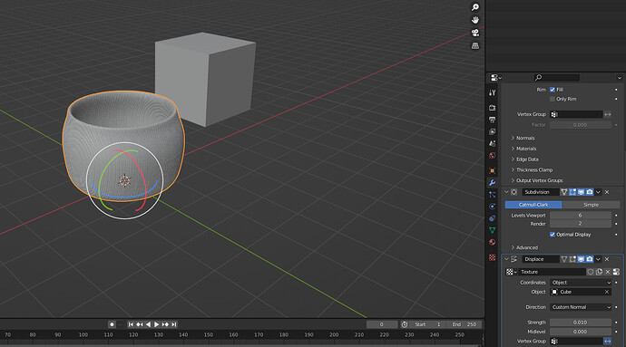The width and height of the screenshot is (626, 347).
Task: Expand the Thickness Clamp section
Action: (x=533, y=170)
